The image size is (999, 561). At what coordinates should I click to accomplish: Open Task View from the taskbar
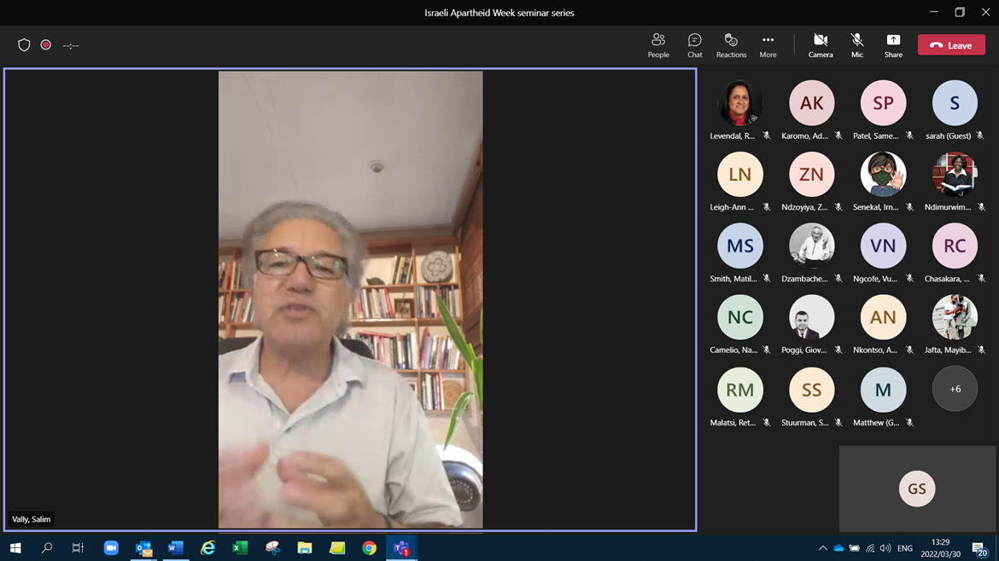coord(78,547)
